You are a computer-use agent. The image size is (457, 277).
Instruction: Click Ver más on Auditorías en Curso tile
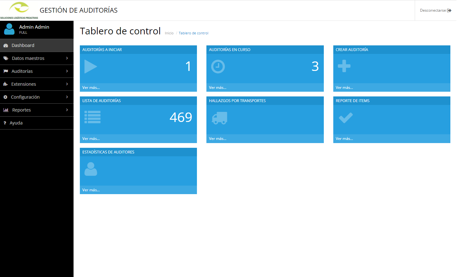[217, 87]
